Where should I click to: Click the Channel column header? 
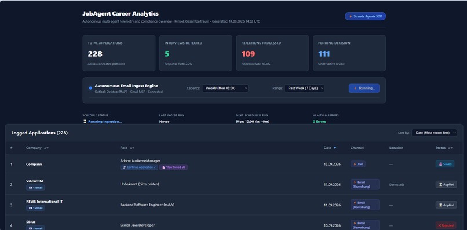coord(357,148)
